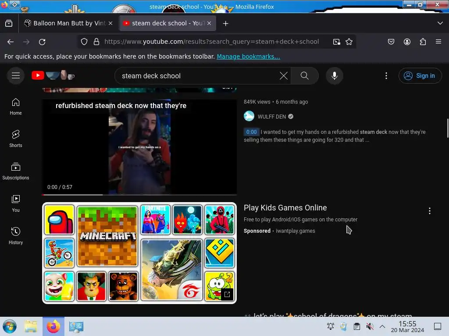Open the 15:55 clock calendar
The image size is (449, 336).
click(x=407, y=326)
